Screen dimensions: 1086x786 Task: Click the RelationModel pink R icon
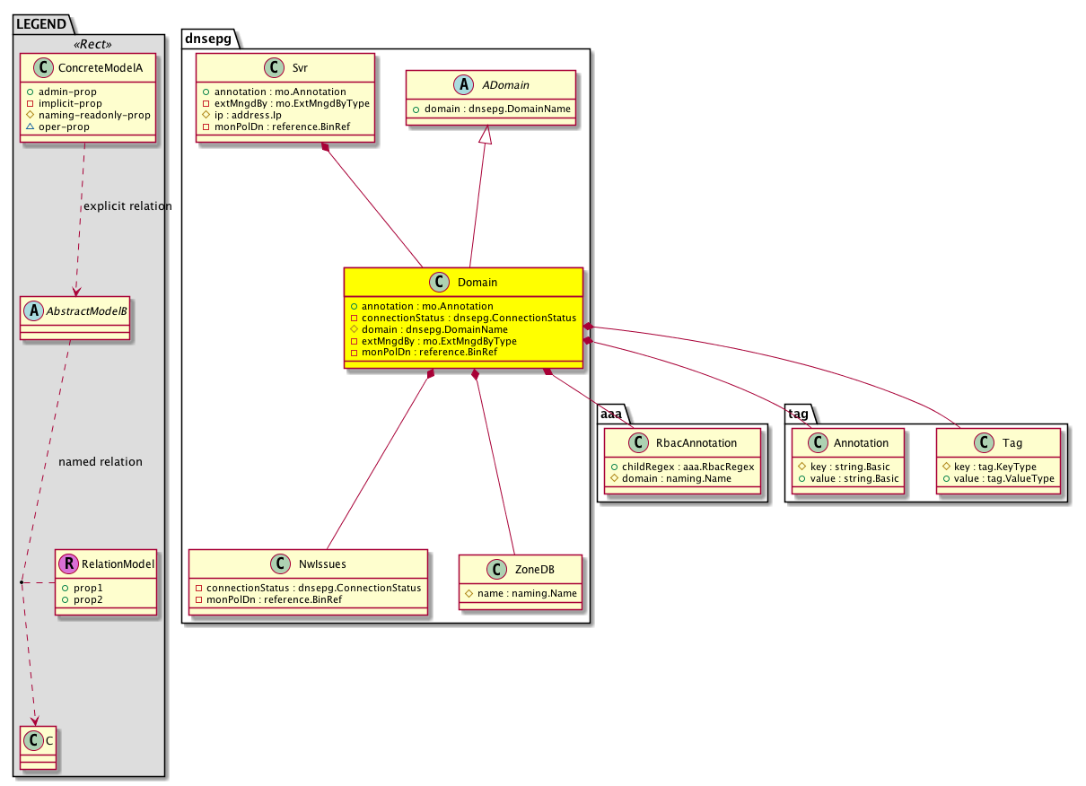68,564
